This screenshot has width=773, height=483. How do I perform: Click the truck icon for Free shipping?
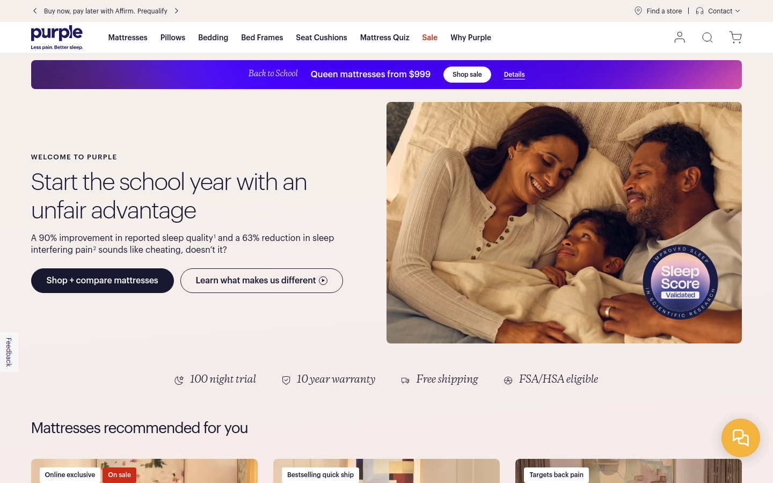[405, 380]
